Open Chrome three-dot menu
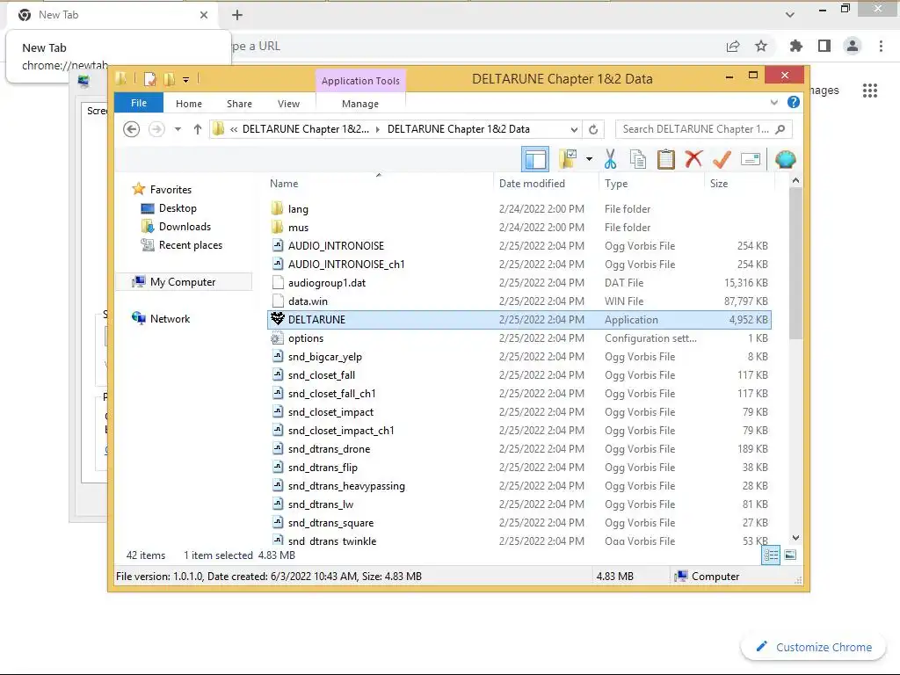The width and height of the screenshot is (900, 675). coord(881,46)
